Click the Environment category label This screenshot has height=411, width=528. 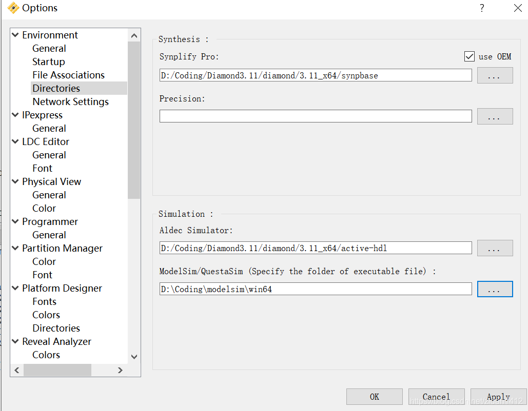click(50, 35)
